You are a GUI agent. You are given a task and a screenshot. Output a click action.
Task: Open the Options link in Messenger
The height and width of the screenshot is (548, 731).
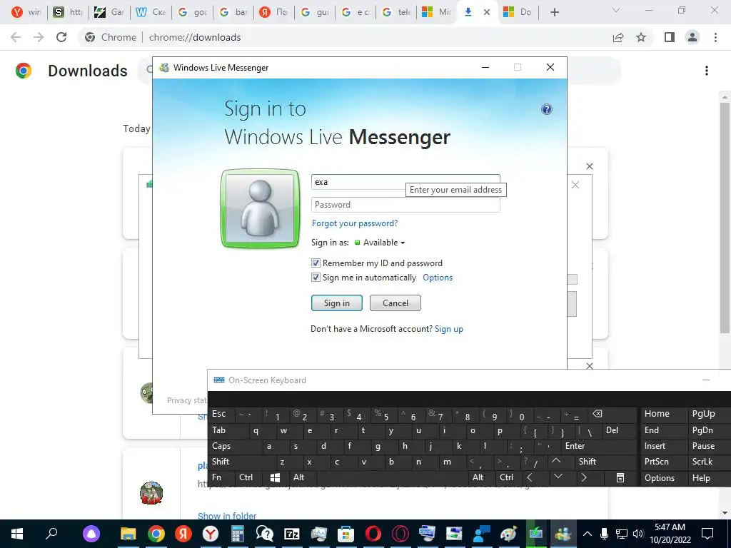point(438,278)
